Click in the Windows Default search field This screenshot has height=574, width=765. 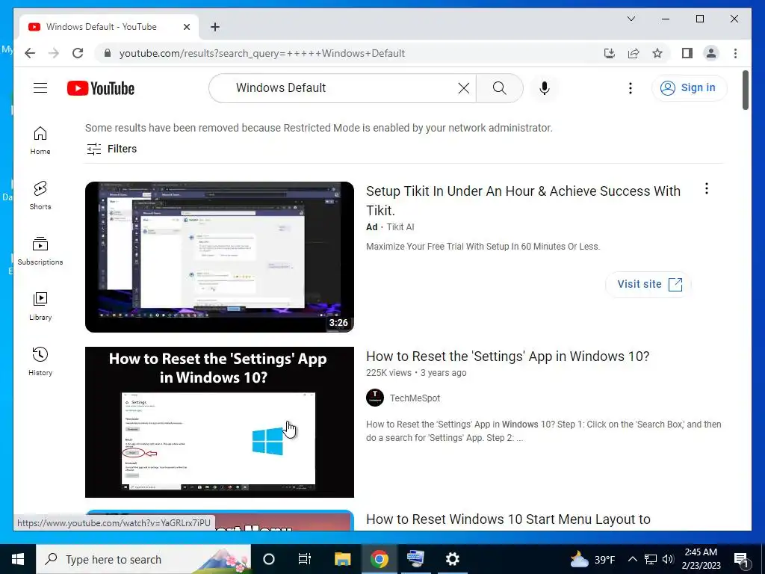341,88
